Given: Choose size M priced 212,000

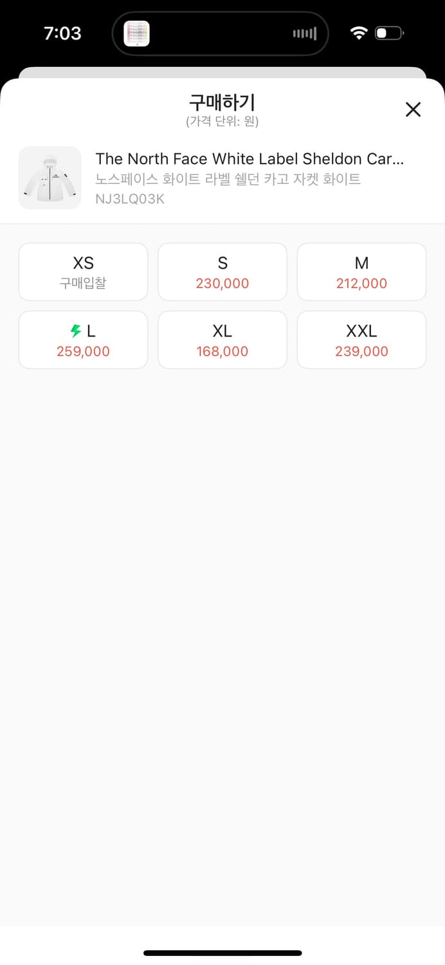Looking at the screenshot, I should 361,271.
